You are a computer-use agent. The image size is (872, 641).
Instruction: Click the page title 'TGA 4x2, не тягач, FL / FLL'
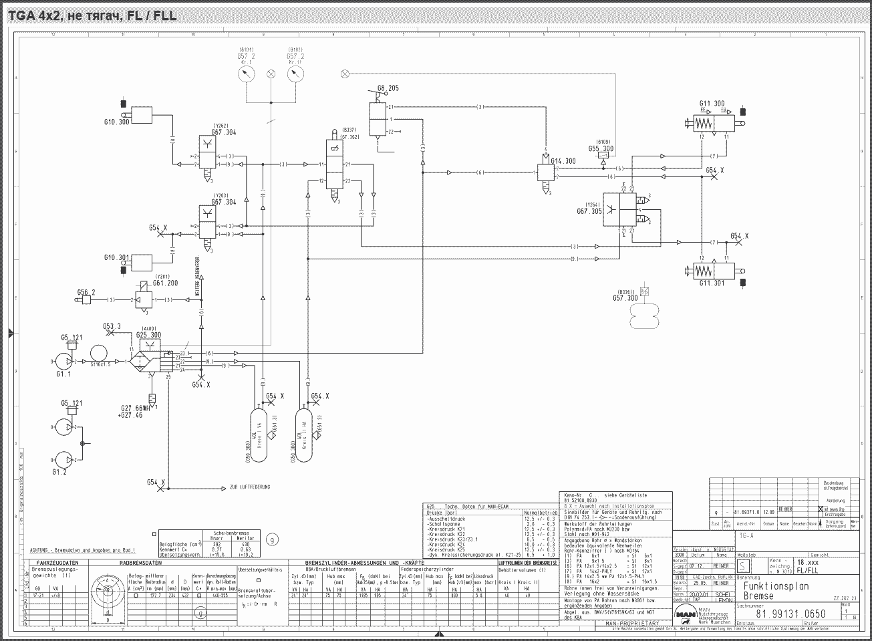93,15
